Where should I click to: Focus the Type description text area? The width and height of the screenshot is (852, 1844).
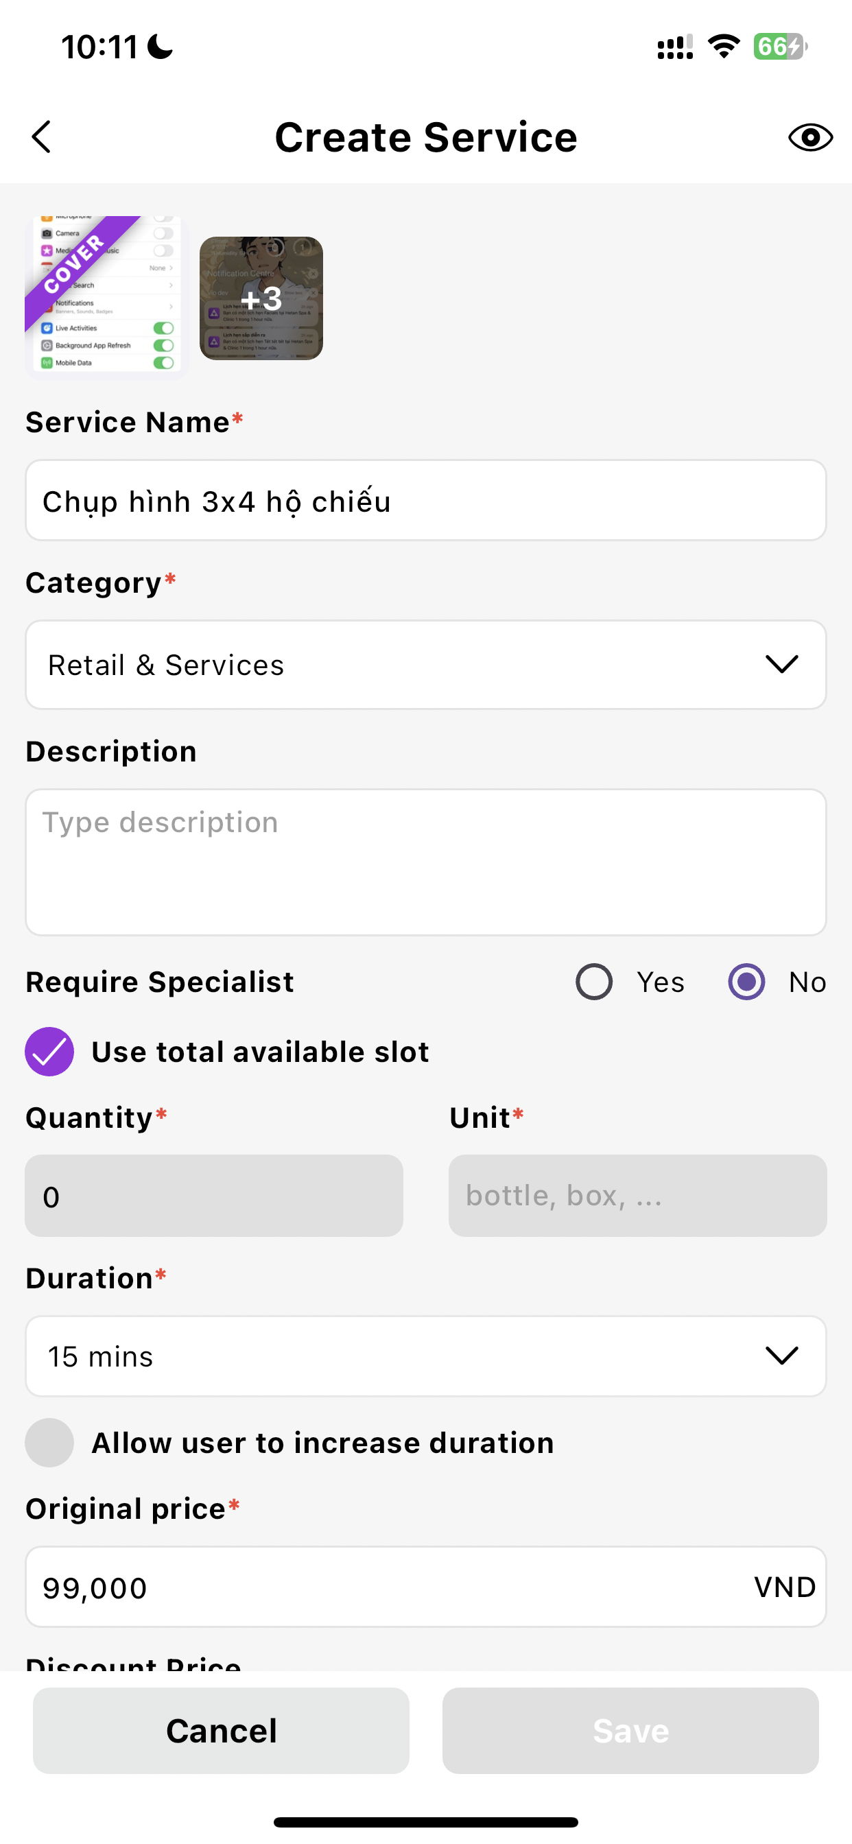pos(425,862)
